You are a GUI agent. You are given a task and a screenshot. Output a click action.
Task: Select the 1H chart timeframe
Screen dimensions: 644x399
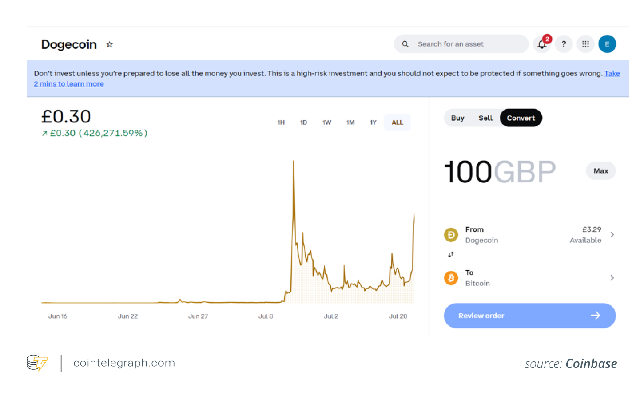point(281,122)
